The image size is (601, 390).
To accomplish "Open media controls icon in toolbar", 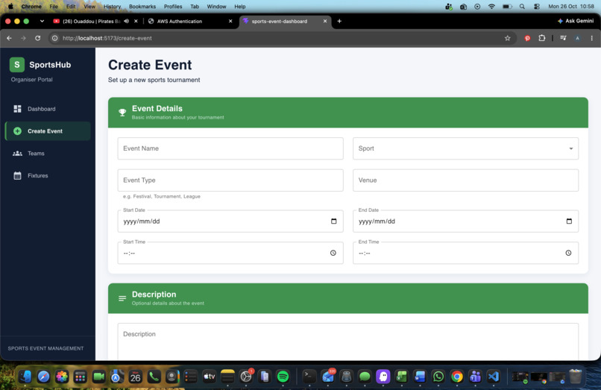I will [563, 38].
